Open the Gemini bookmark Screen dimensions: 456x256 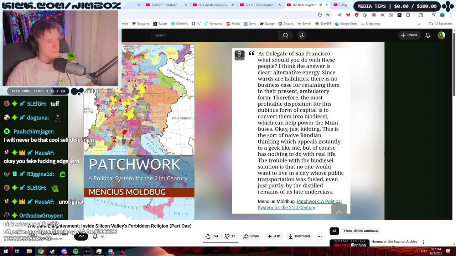pos(304,24)
